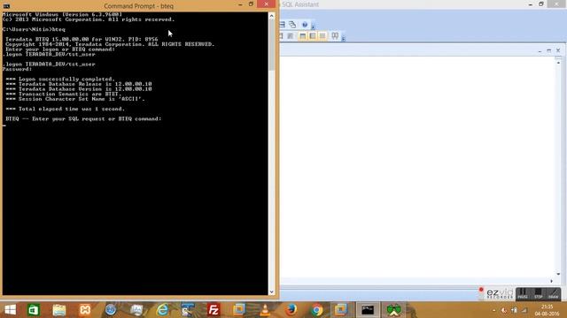Click the 'Teradata Database Release is 12.00.00.10' line
Viewport: 567px width, 318px height.
79,84
